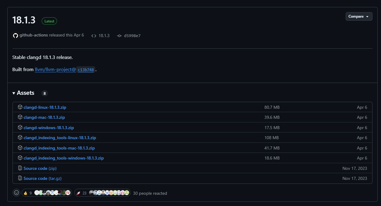Download clangd_indexing_tools-windows-18.1.3.zip
This screenshot has width=381, height=206.
[64, 158]
